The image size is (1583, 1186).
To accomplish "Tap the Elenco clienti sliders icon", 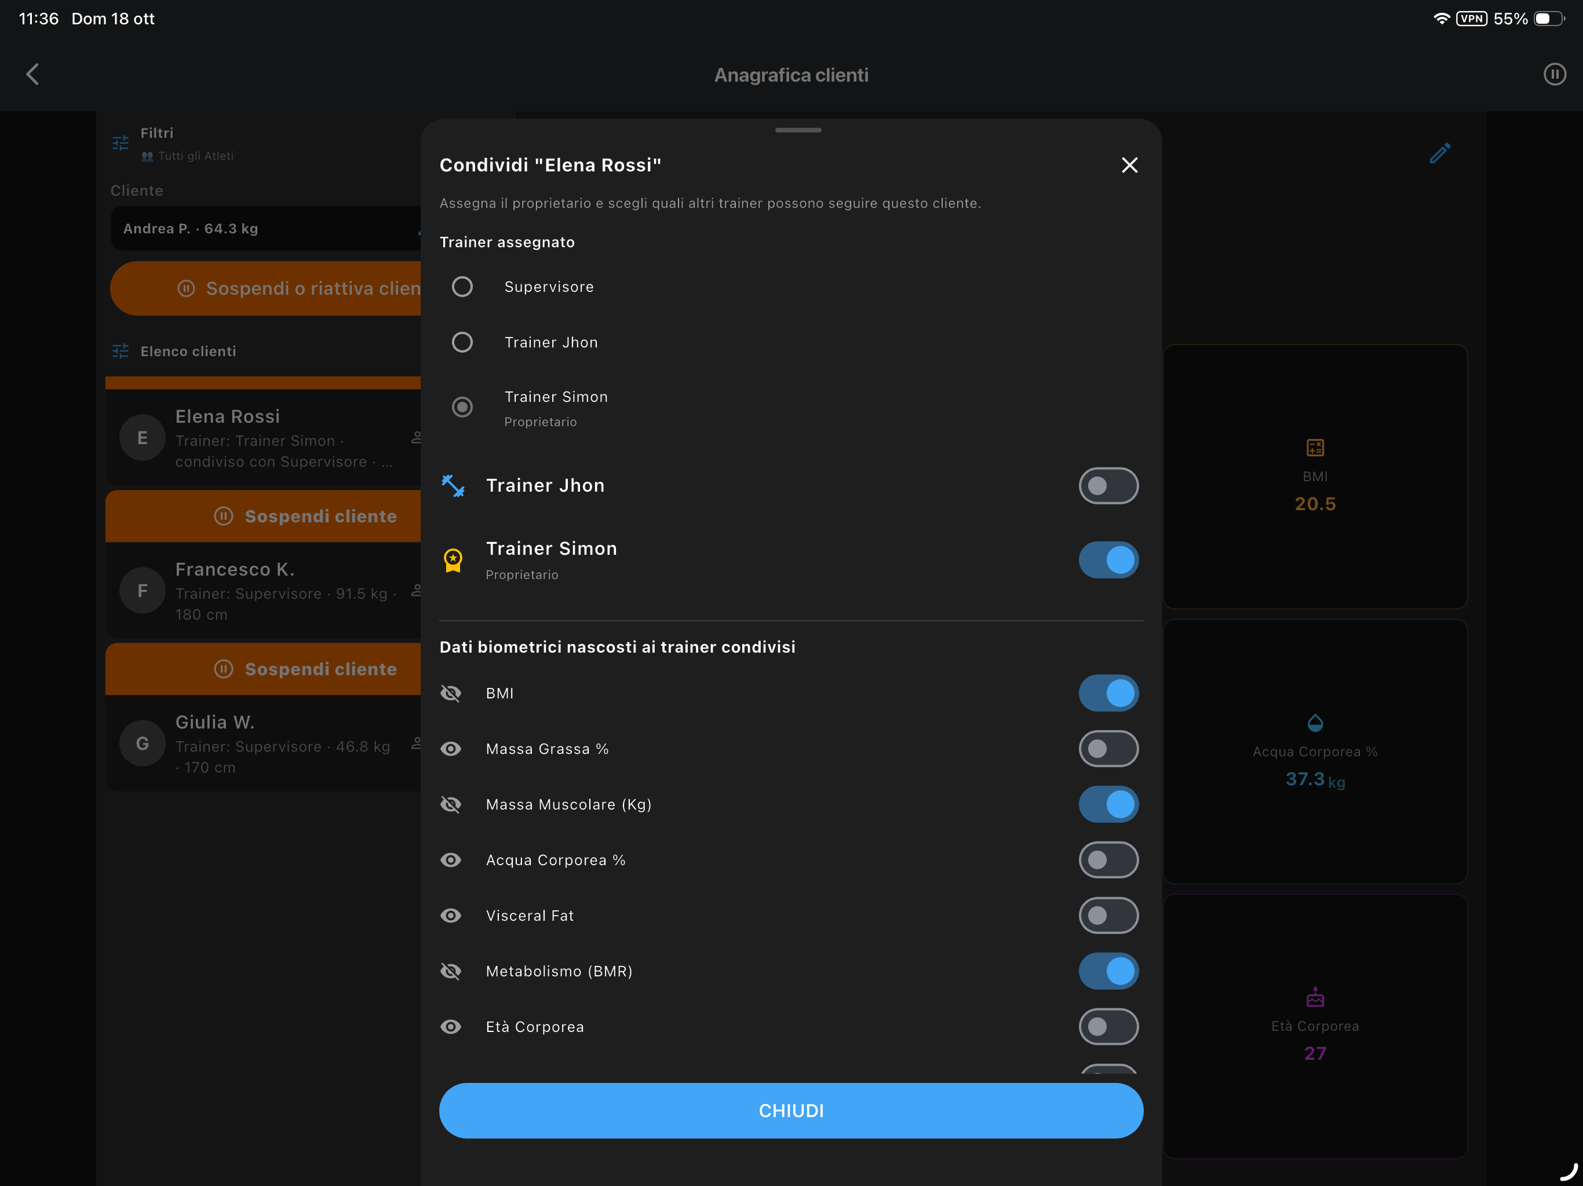I will [120, 351].
